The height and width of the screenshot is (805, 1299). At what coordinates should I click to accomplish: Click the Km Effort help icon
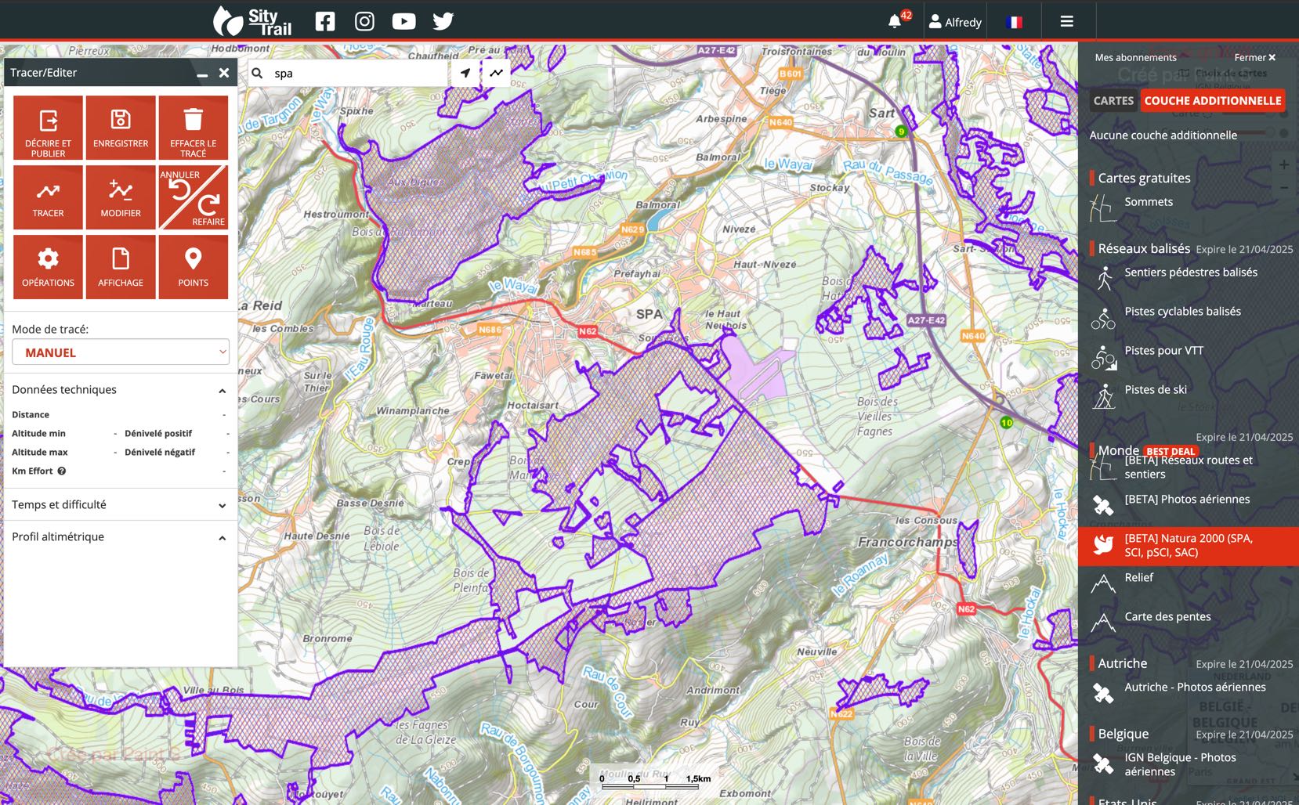point(62,471)
